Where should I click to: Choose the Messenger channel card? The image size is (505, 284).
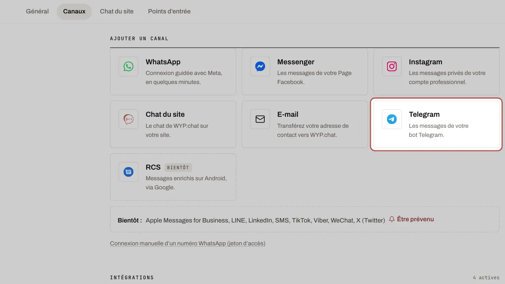point(305,71)
